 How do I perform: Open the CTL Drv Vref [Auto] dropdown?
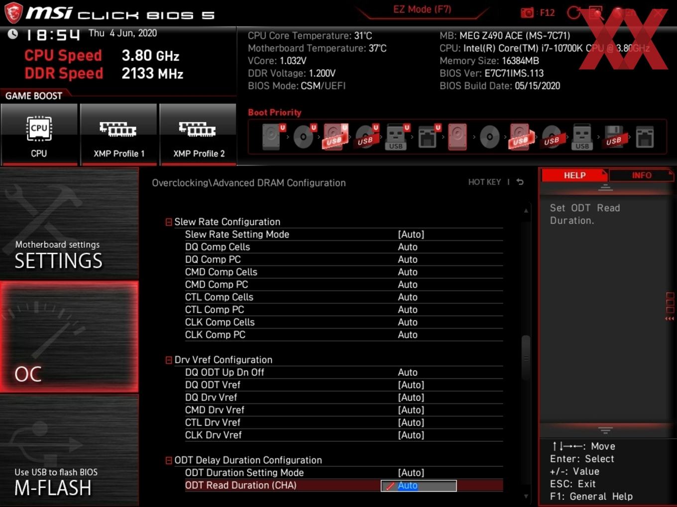411,422
